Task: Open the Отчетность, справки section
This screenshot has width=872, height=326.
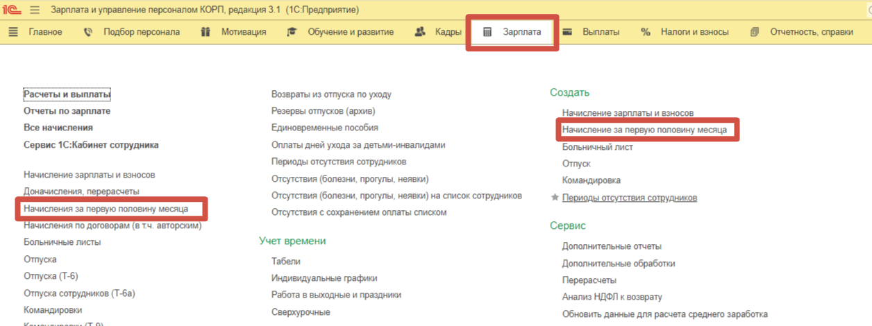Action: 812,32
